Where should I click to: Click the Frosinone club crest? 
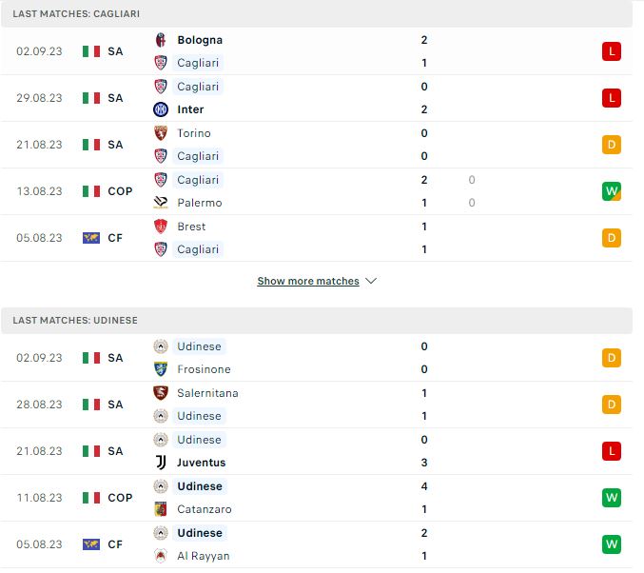161,369
